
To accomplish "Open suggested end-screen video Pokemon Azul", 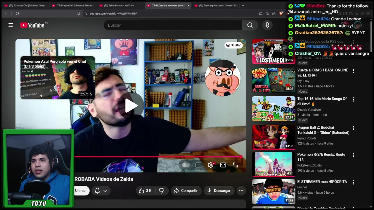I will click(x=58, y=78).
